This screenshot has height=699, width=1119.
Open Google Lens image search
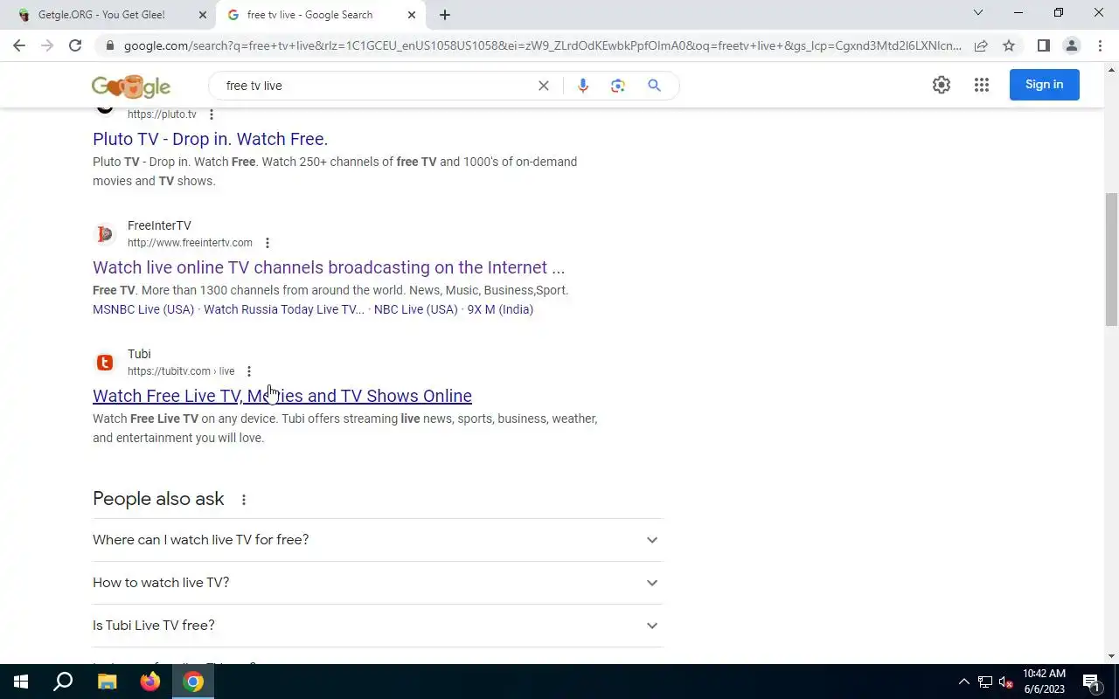pyautogui.click(x=618, y=86)
